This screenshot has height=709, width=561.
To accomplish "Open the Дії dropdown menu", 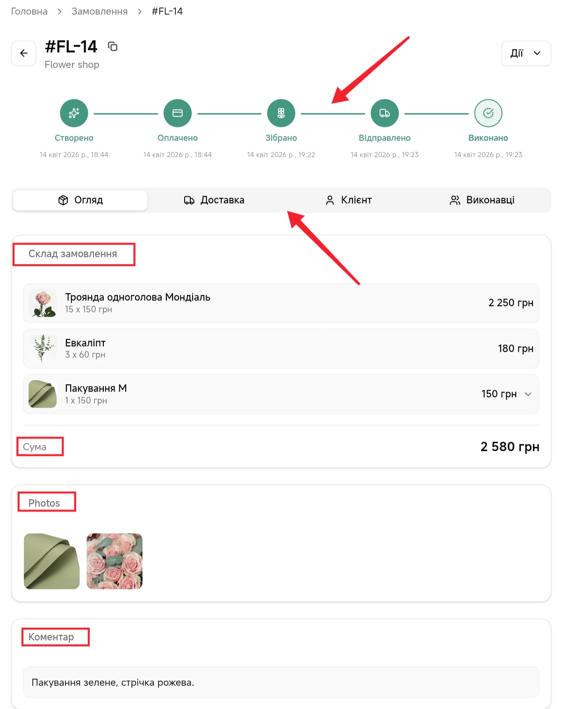I will (526, 53).
